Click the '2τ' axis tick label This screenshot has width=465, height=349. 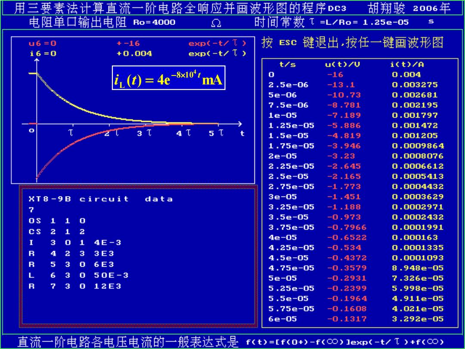112,134
